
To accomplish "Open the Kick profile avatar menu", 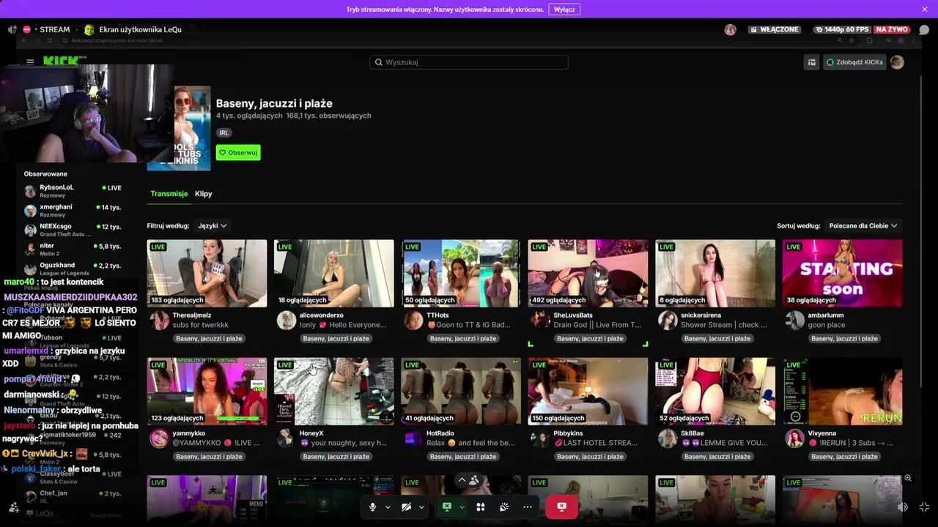I will tap(897, 62).
